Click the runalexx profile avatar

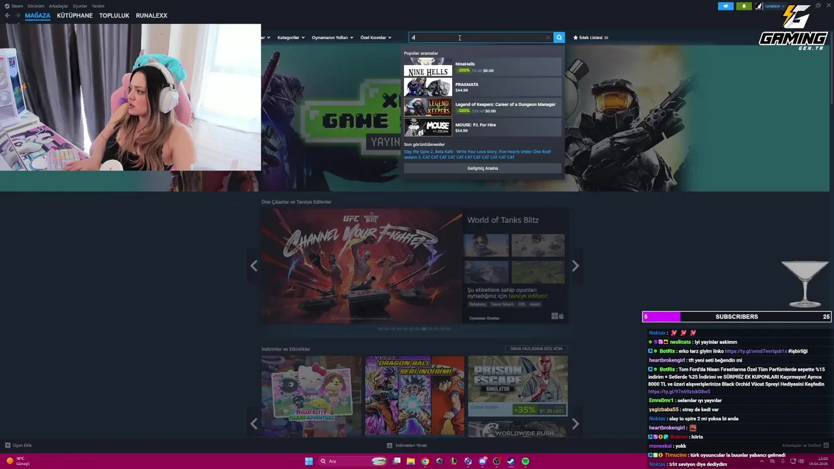(759, 6)
